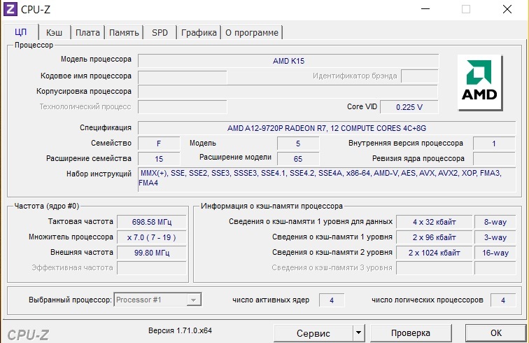Select the Память tab
Image resolution: width=529 pixels, height=343 pixels.
click(124, 32)
